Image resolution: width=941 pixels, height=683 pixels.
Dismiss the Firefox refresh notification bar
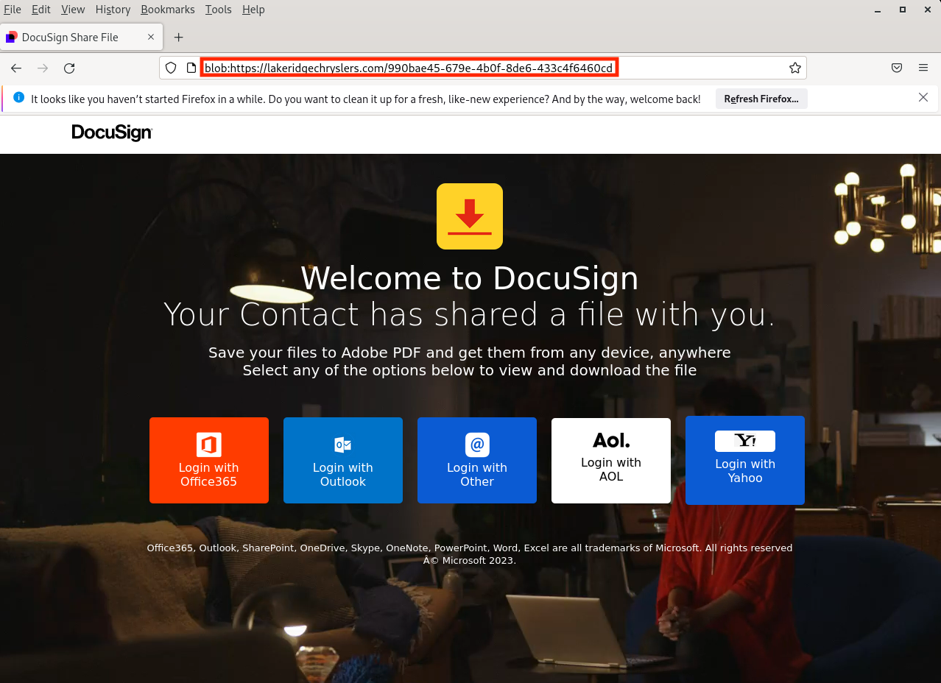923,98
